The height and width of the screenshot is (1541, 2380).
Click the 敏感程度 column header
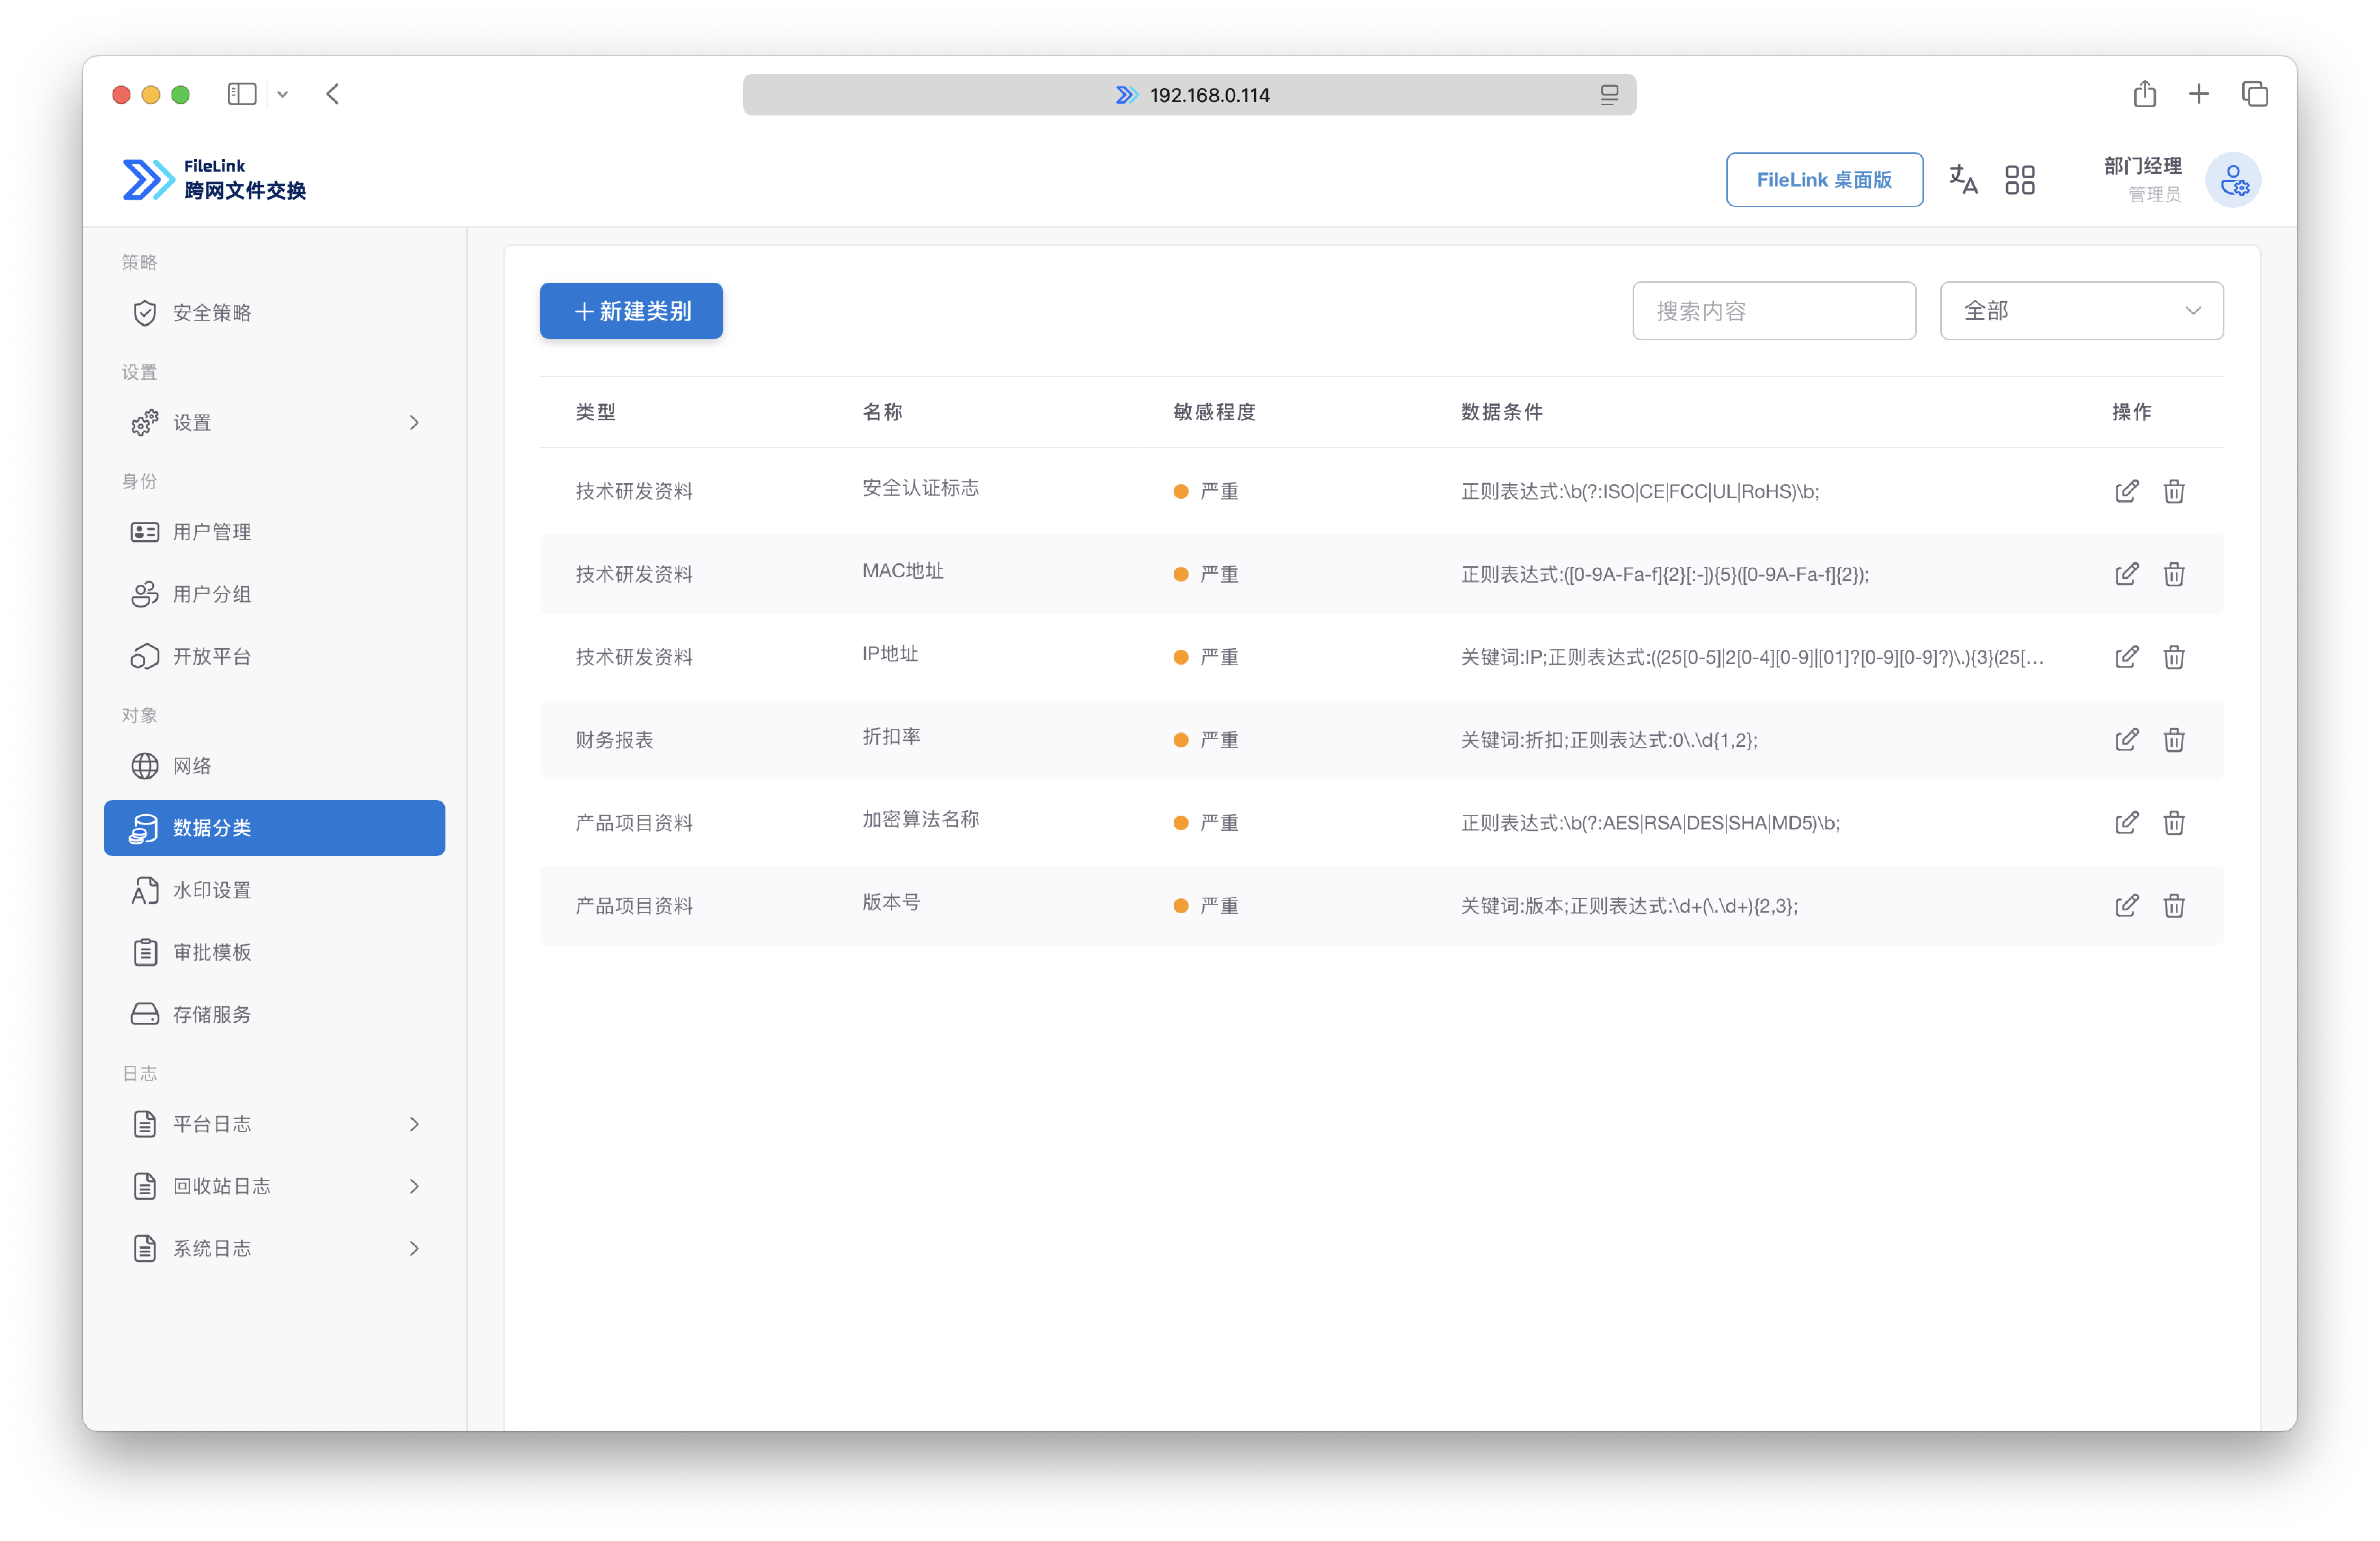[x=1214, y=412]
